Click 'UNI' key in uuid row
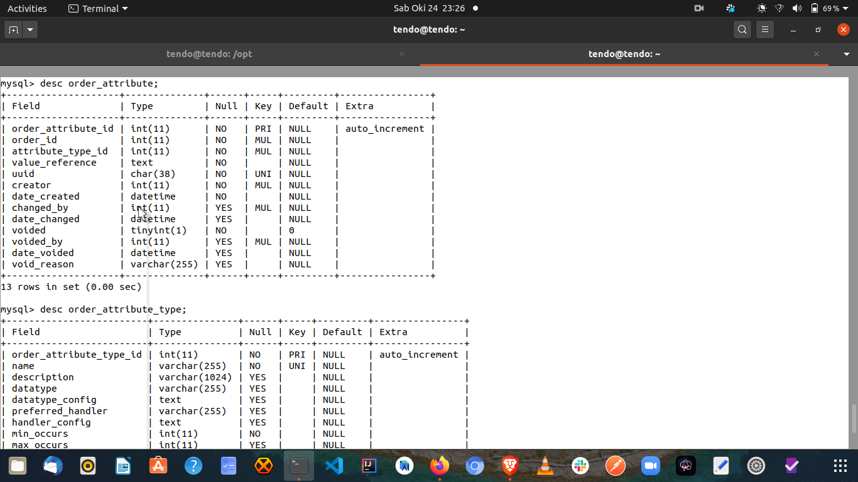The image size is (858, 482). point(263,174)
